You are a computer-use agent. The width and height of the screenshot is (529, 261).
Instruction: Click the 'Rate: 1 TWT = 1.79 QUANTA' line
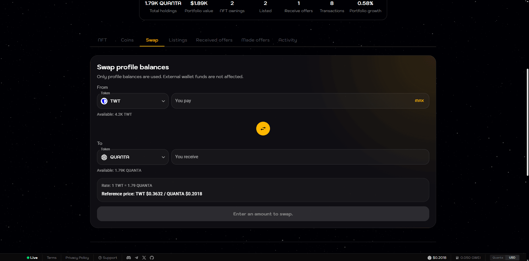[127, 185]
